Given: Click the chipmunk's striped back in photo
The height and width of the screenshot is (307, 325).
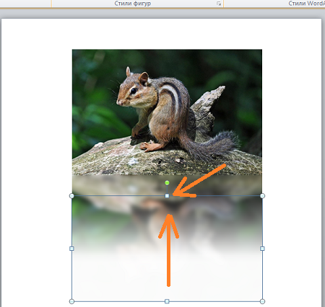Looking at the screenshot, I should [x=172, y=95].
